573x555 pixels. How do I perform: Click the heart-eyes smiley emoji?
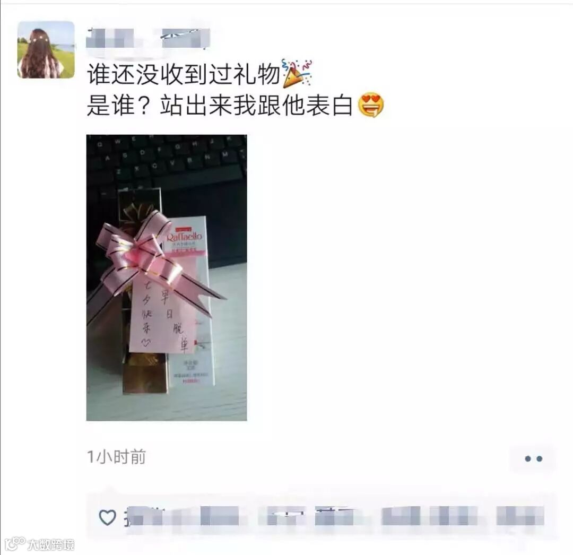coord(371,105)
